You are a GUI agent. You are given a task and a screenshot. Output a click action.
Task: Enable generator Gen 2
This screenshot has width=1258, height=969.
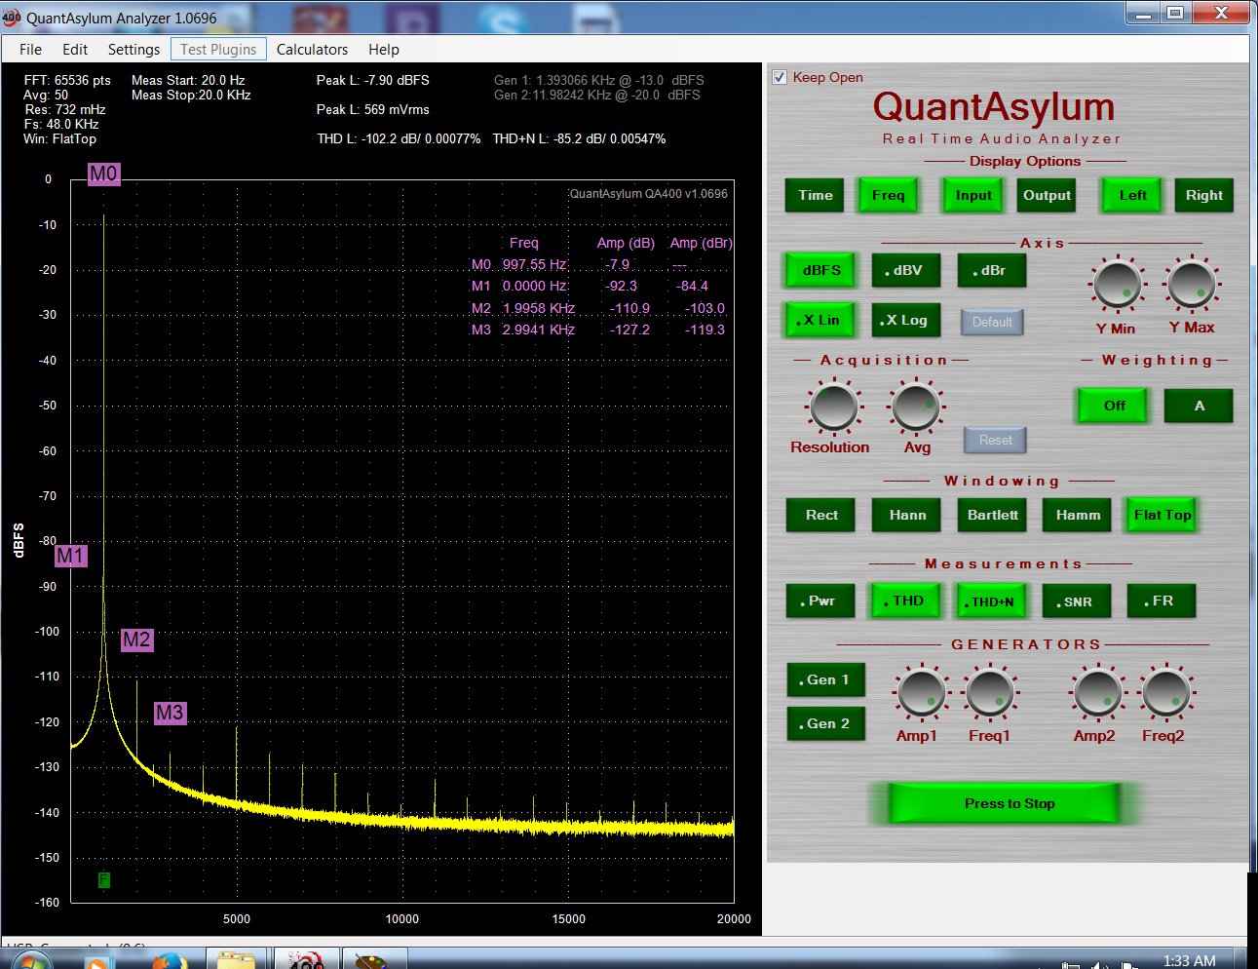click(825, 723)
